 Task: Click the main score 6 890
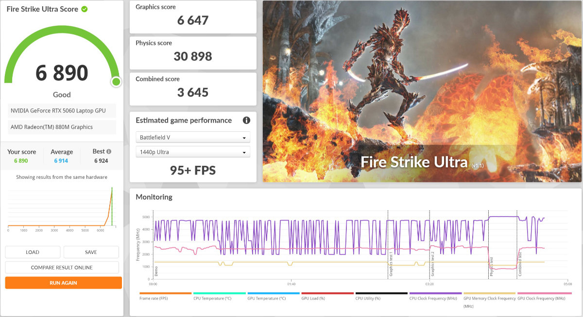[62, 73]
